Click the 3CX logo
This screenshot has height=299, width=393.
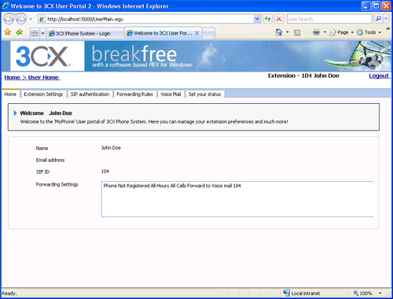(47, 56)
